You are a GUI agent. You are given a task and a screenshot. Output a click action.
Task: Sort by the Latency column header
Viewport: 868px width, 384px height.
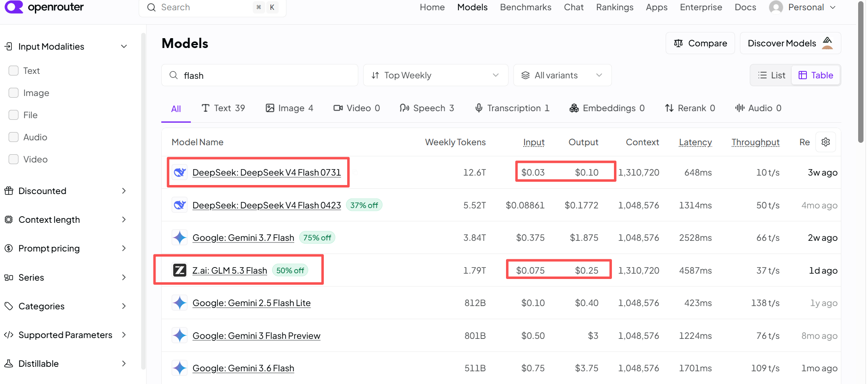tap(695, 142)
